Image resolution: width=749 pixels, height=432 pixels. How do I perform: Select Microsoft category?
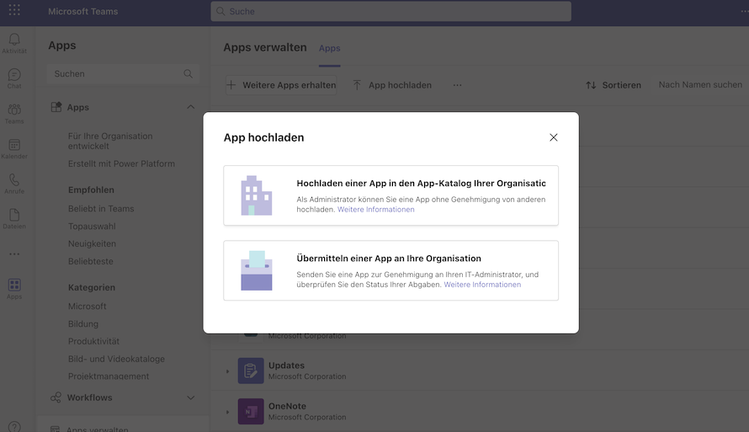tap(87, 307)
